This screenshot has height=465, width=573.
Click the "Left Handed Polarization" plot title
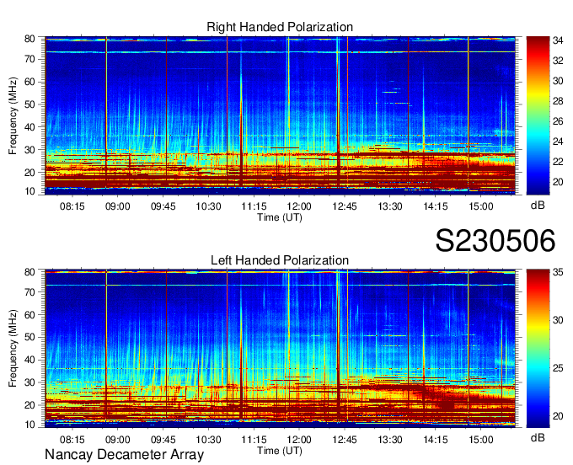point(280,260)
